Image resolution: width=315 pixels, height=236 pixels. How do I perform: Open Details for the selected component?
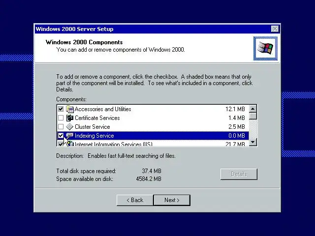(239, 174)
